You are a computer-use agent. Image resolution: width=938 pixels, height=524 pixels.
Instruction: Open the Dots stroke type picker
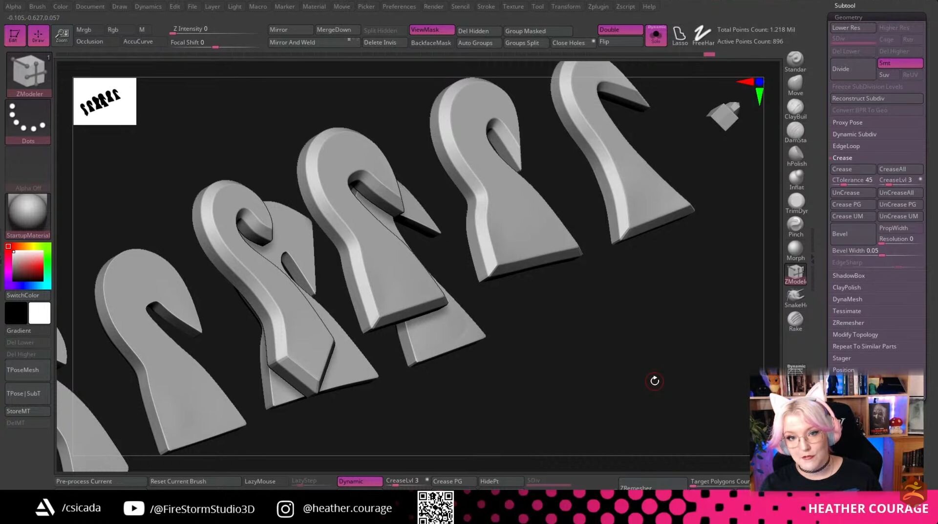coord(28,122)
